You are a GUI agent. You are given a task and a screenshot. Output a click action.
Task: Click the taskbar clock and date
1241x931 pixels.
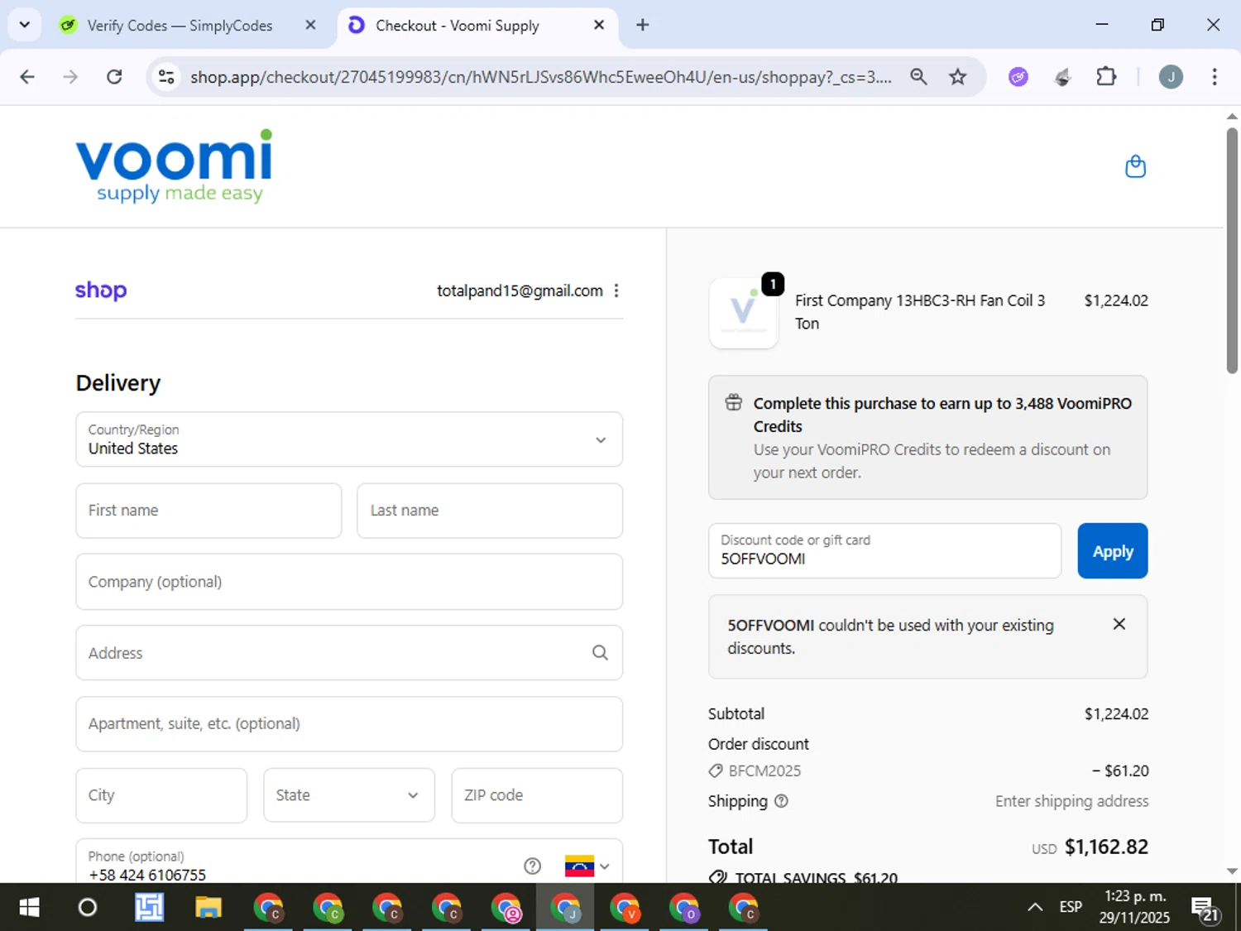coord(1134,907)
